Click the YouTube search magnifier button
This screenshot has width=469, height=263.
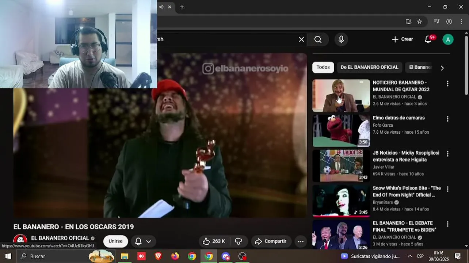(x=318, y=39)
